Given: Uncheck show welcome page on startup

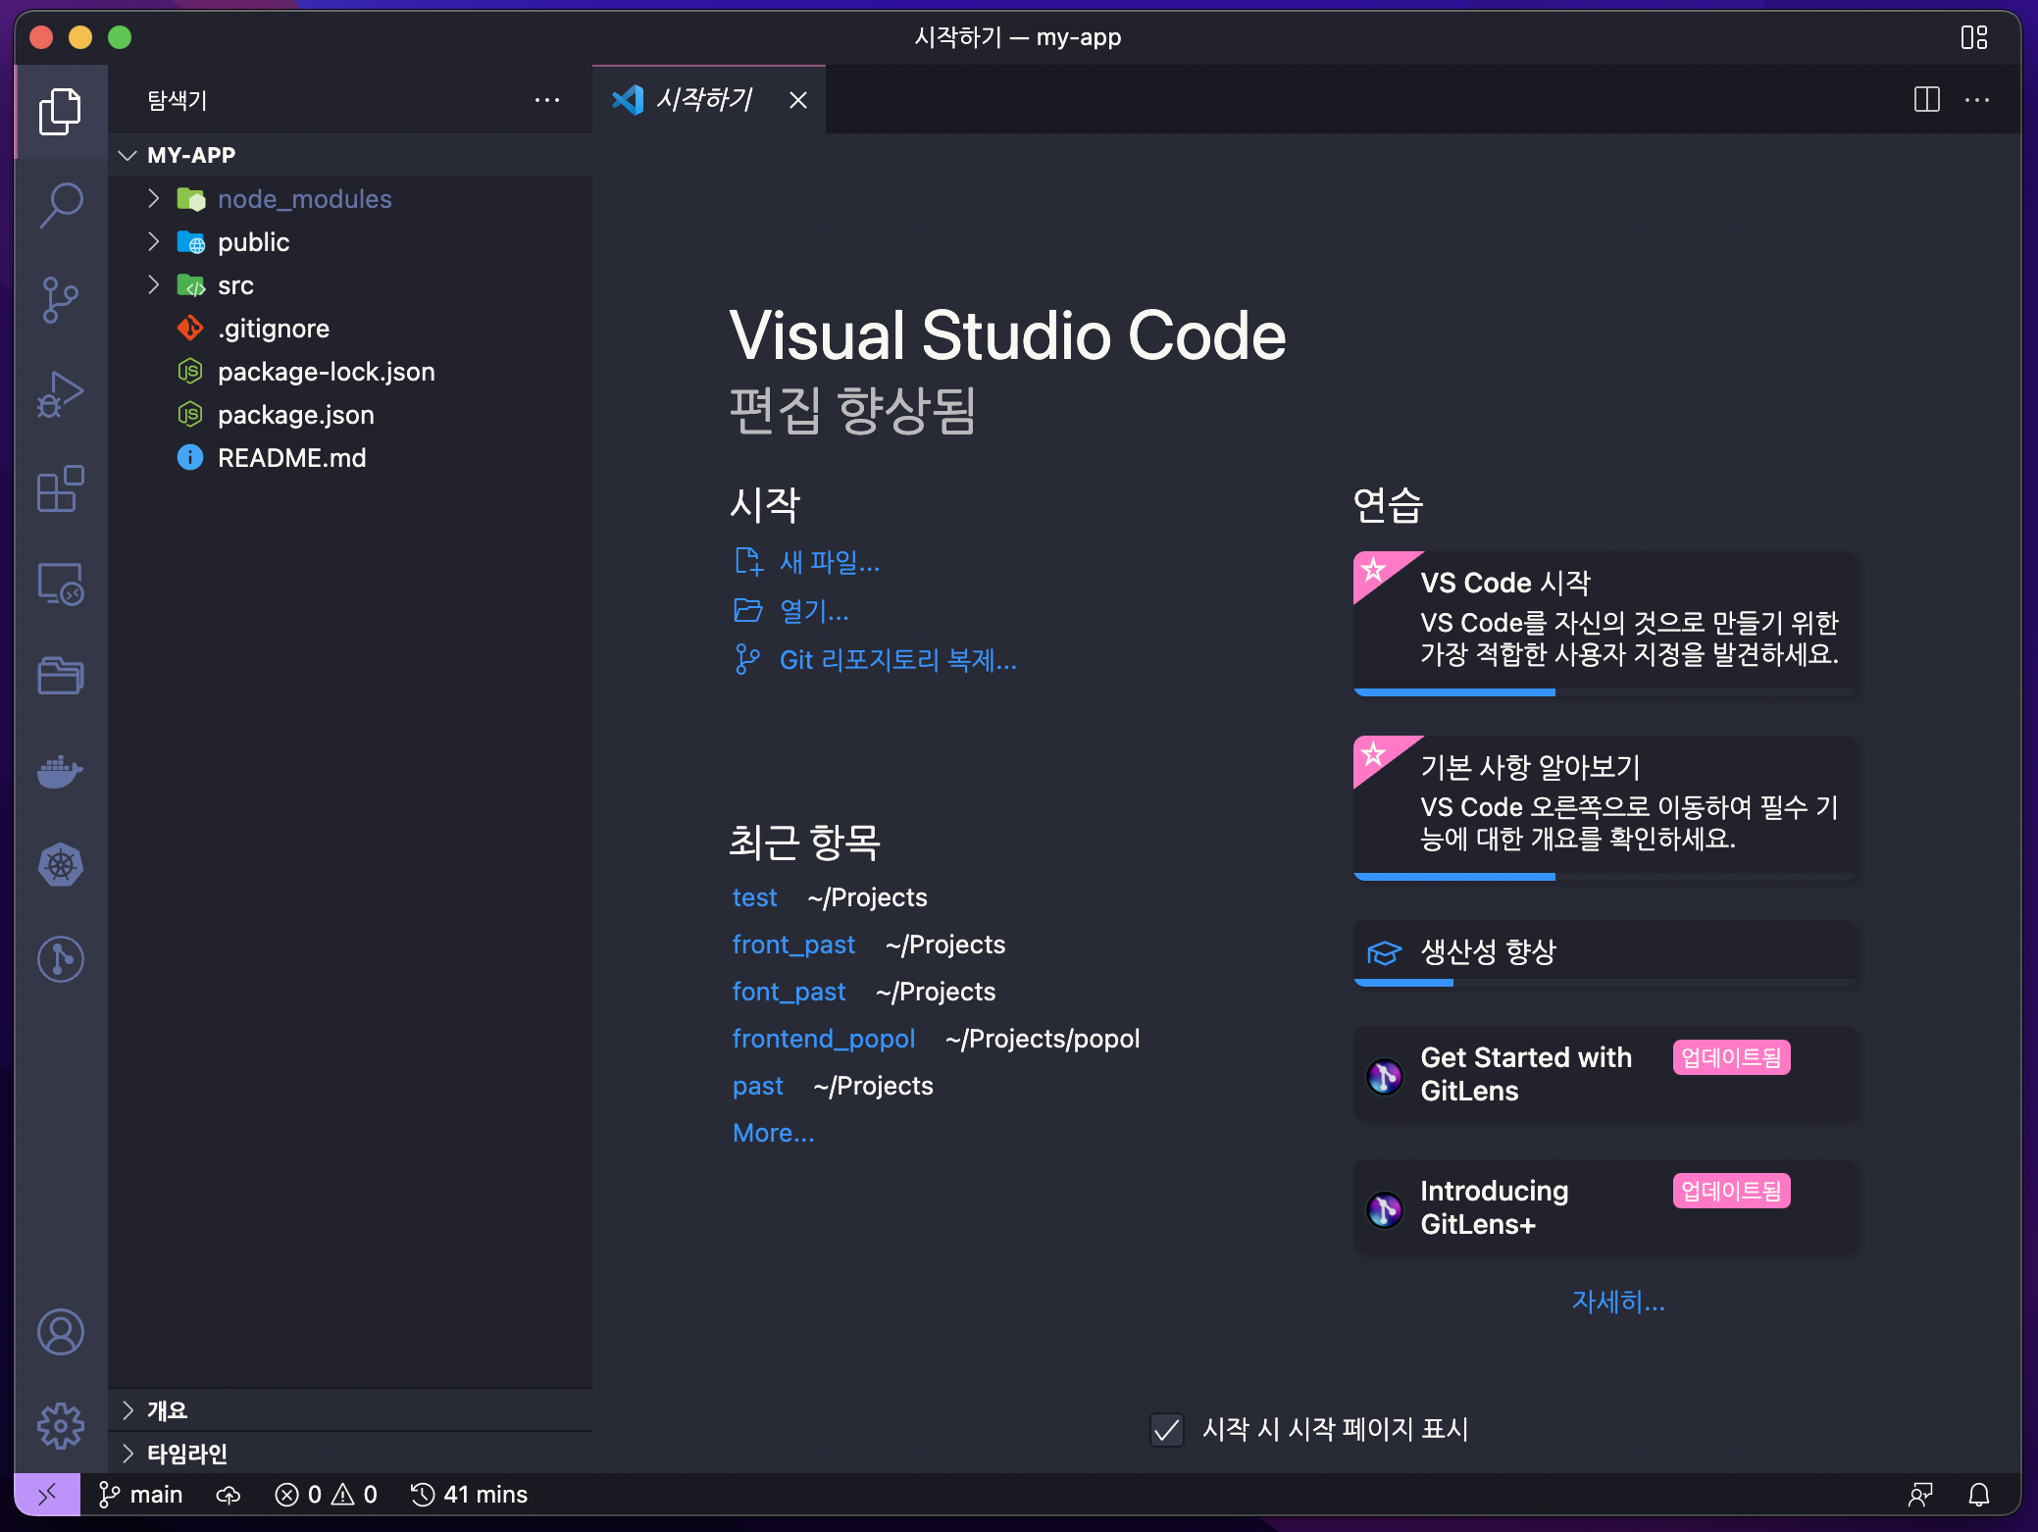Looking at the screenshot, I should point(1167,1429).
